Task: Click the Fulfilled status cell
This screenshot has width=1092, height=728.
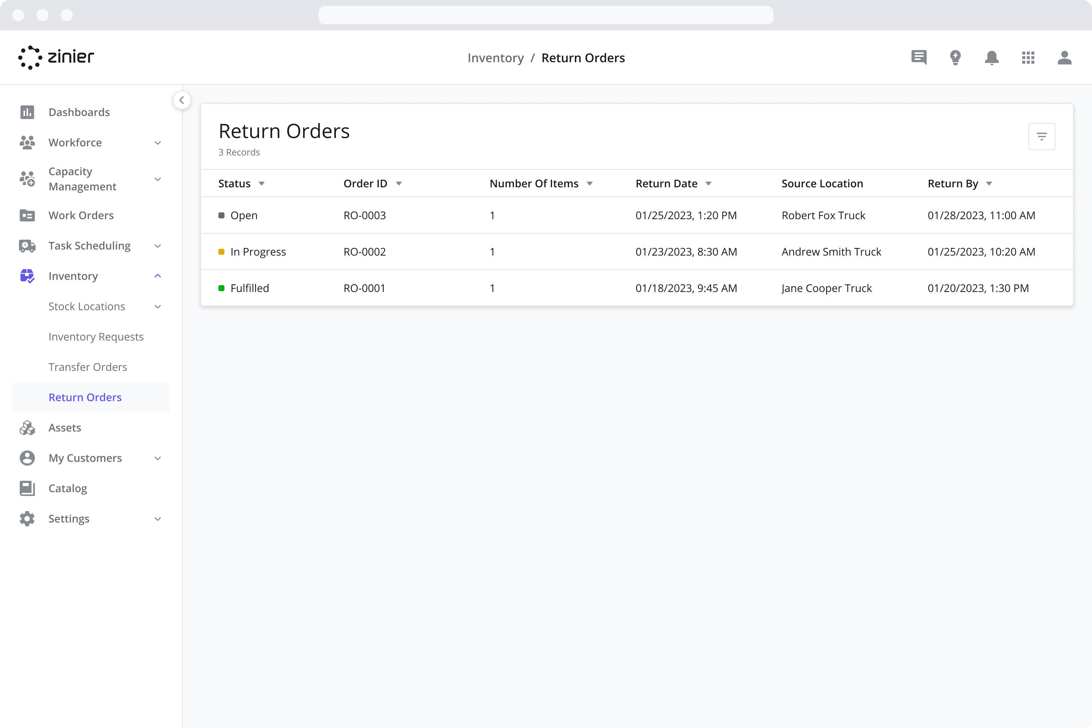Action: tap(244, 288)
